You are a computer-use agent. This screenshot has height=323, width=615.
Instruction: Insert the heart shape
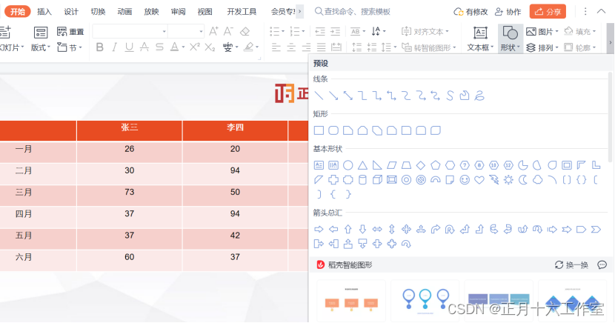[479, 180]
